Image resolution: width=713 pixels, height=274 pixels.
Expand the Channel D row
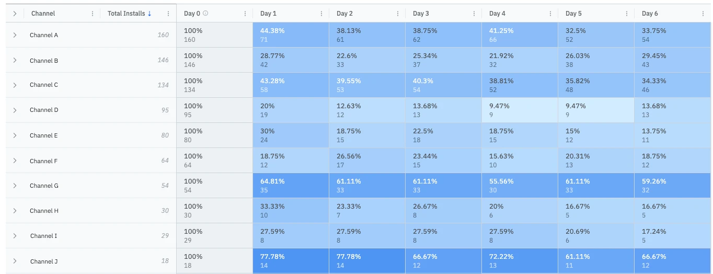point(15,110)
